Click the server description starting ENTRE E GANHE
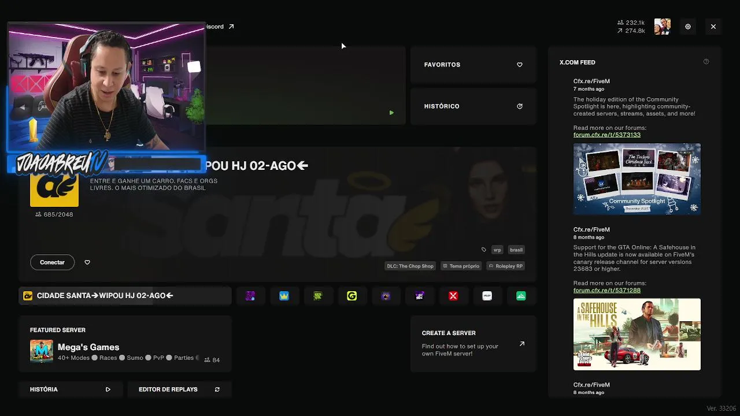The image size is (740, 416). (x=154, y=184)
